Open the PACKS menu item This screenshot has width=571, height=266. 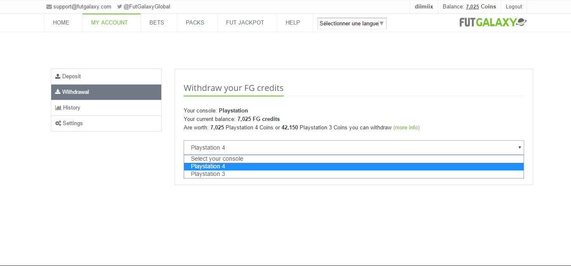point(195,23)
